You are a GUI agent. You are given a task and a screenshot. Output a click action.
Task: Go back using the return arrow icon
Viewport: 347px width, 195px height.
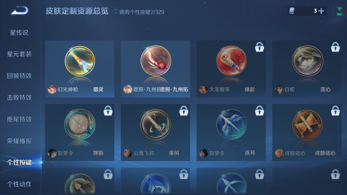click(20, 10)
